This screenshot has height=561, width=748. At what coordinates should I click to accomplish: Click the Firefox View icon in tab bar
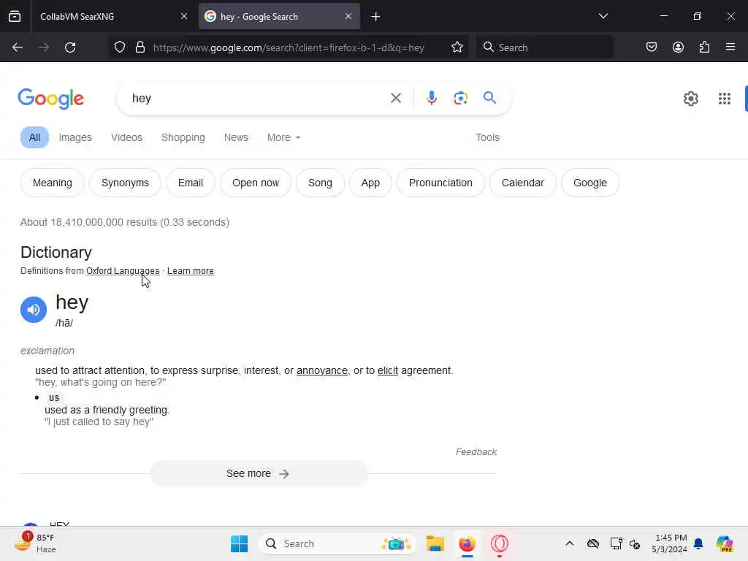(x=15, y=16)
